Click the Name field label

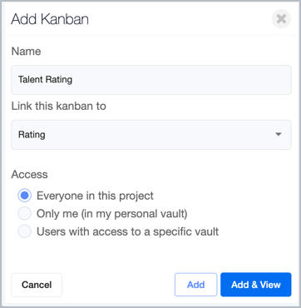point(26,52)
